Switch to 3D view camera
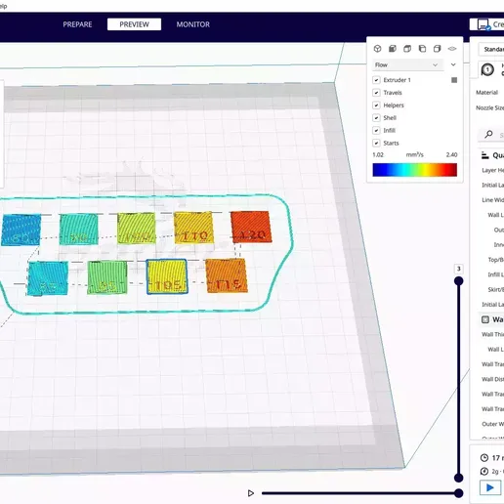The height and width of the screenshot is (504, 504). pos(377,49)
